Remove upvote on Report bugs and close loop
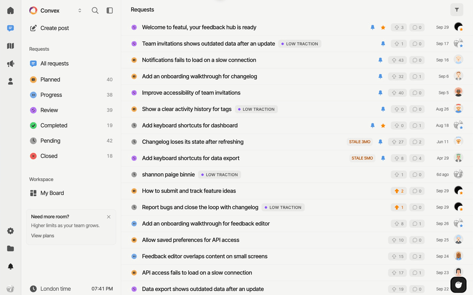The width and height of the screenshot is (473, 295). 399,207
